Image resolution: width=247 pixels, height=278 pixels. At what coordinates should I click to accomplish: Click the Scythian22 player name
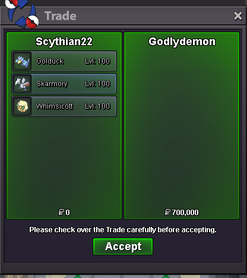[x=64, y=42]
